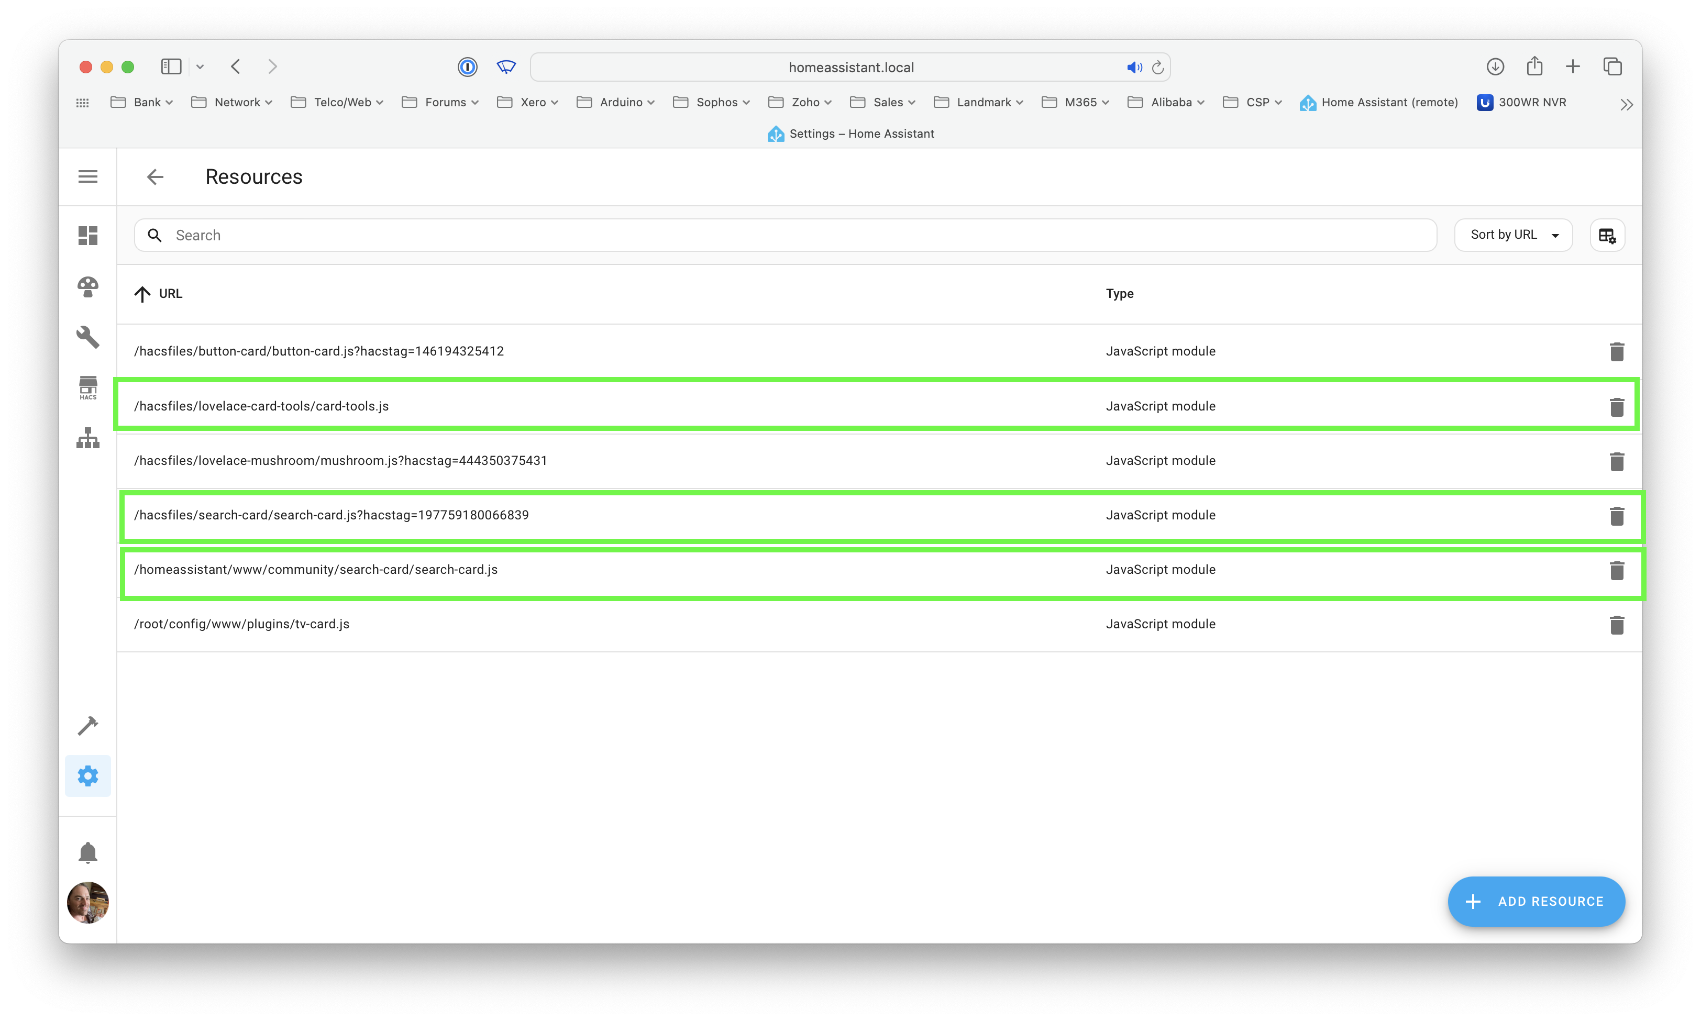Image resolution: width=1701 pixels, height=1021 pixels.
Task: Click the Add Resource button
Action: click(x=1536, y=901)
